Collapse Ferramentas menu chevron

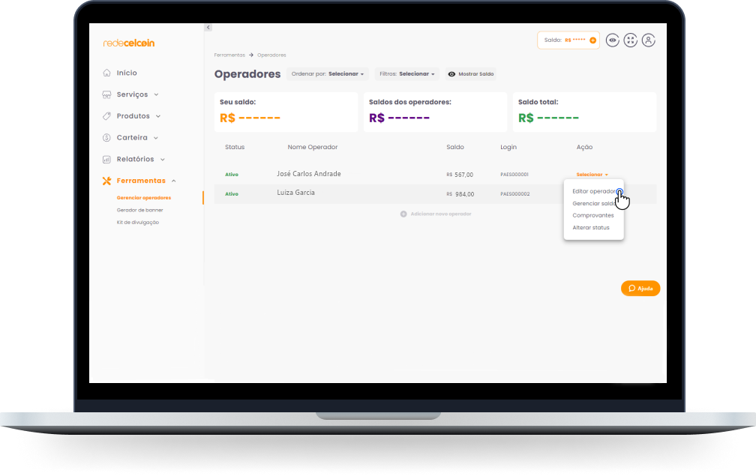coord(173,181)
